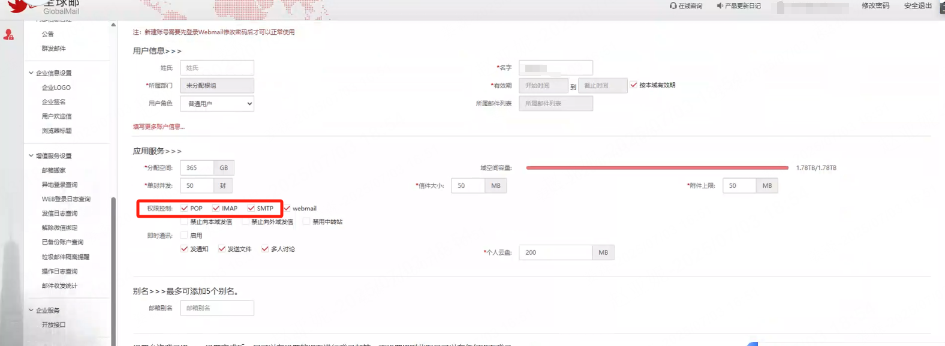This screenshot has width=945, height=346.
Task: Open 操作日志查询 in the sidebar
Action: [60, 271]
